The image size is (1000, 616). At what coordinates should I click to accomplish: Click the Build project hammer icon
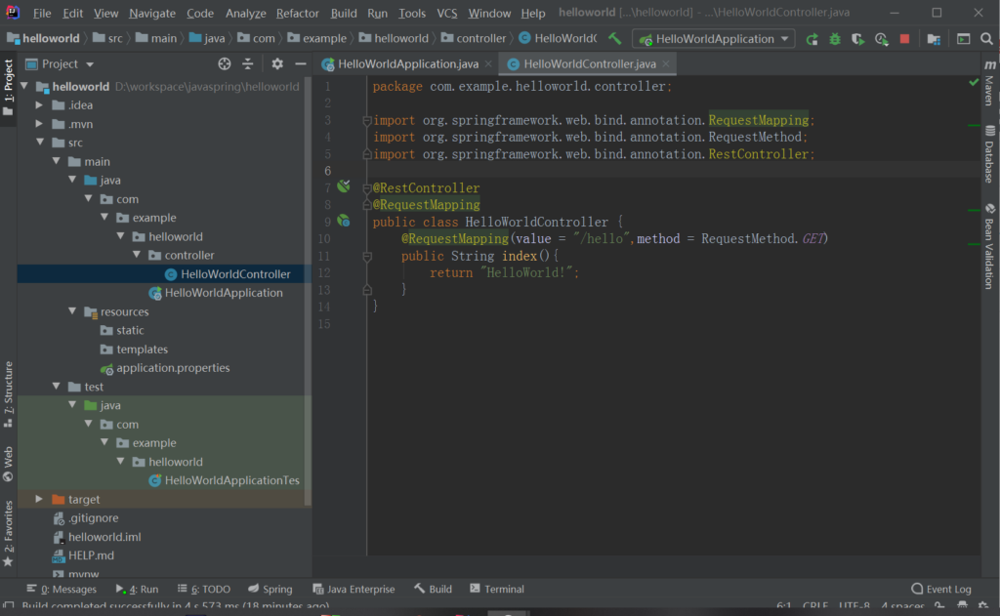615,38
